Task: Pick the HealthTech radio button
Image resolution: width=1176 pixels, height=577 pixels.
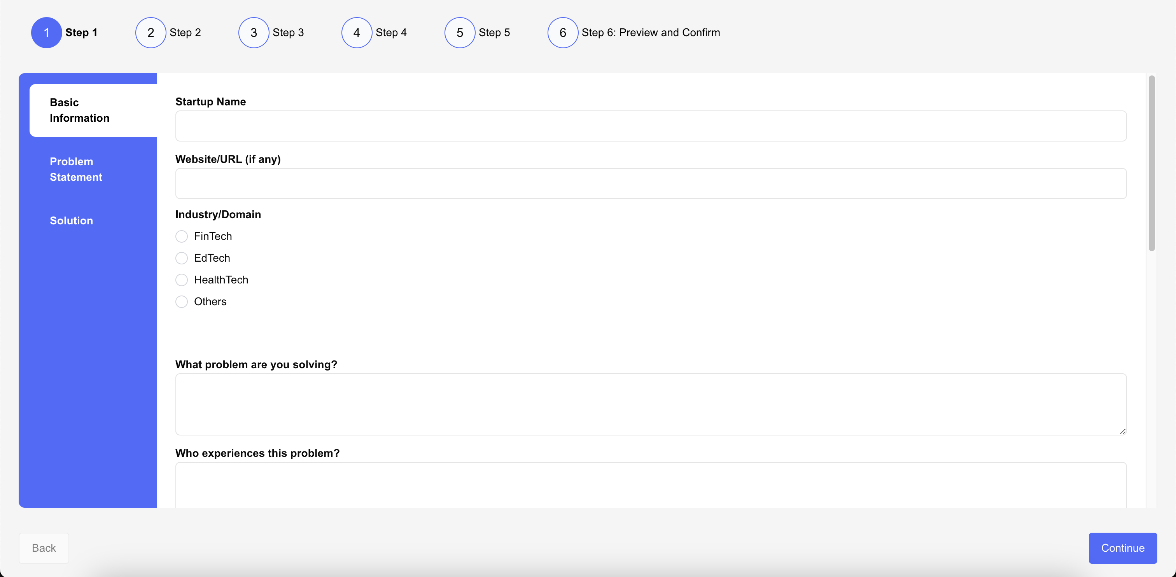Action: (182, 280)
